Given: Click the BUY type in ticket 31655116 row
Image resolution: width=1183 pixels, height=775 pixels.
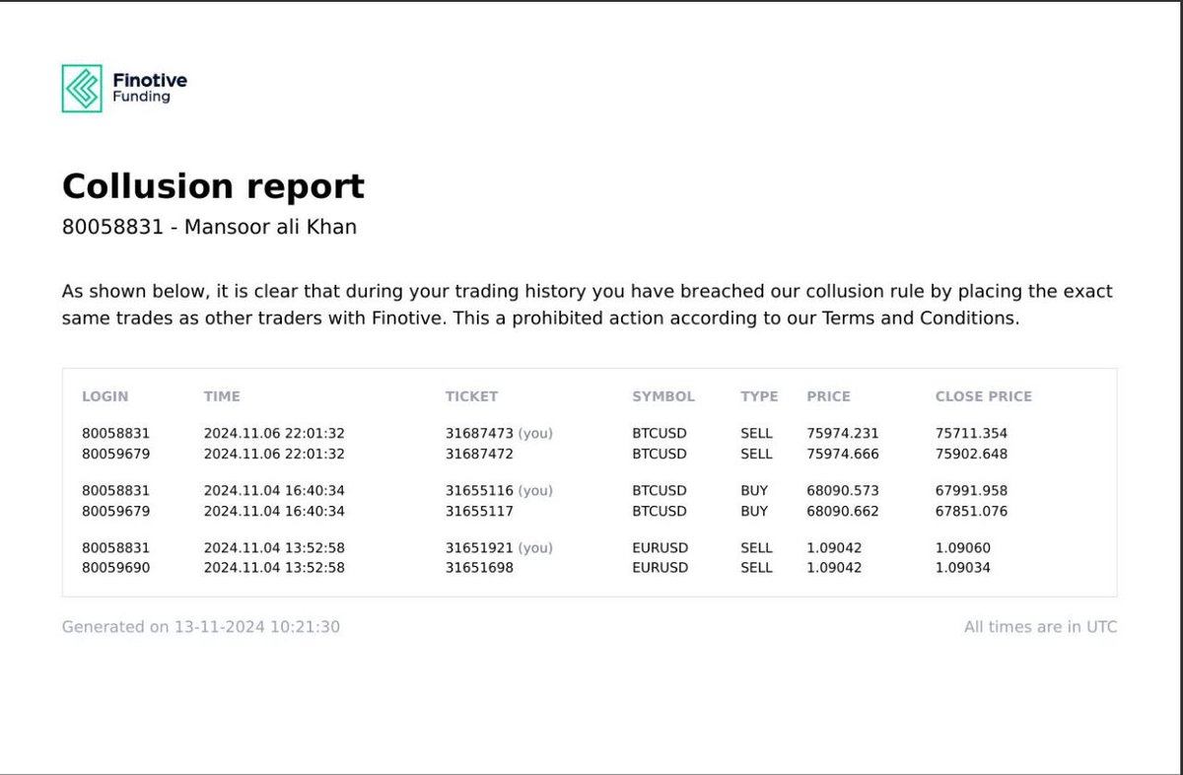Looking at the screenshot, I should 755,490.
